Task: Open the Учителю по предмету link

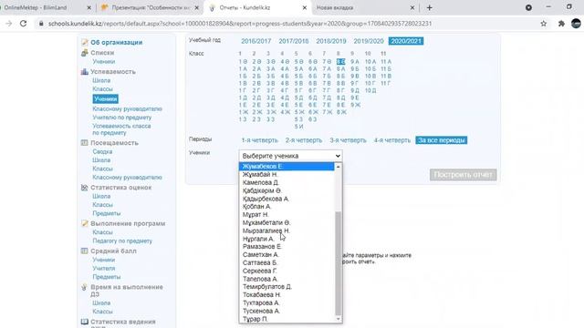Action: [x=121, y=118]
